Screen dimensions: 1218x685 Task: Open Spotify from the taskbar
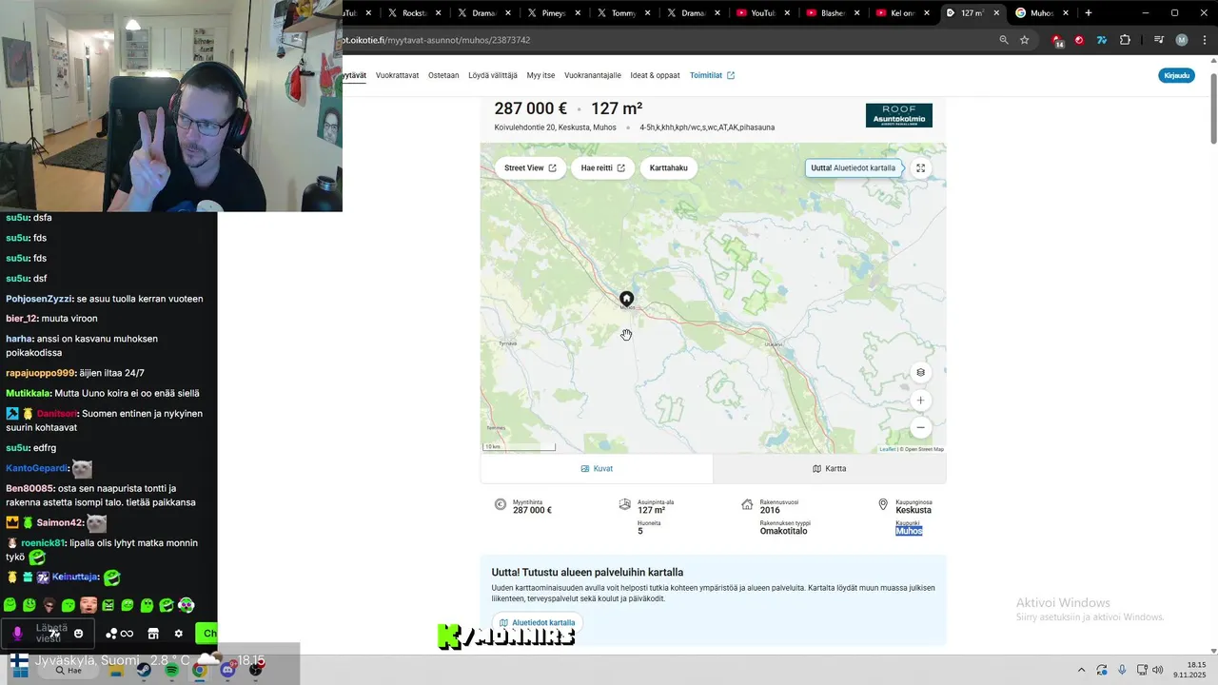[171, 670]
